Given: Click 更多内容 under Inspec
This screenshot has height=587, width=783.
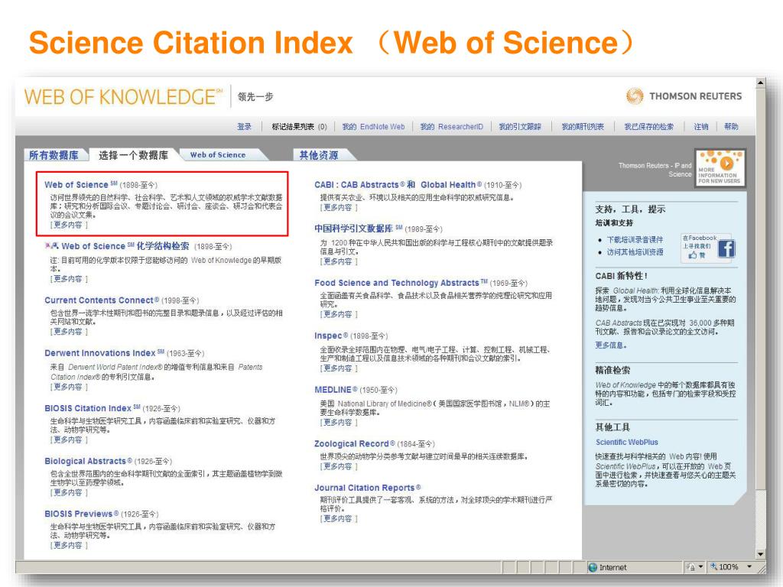Looking at the screenshot, I should click(x=339, y=368).
